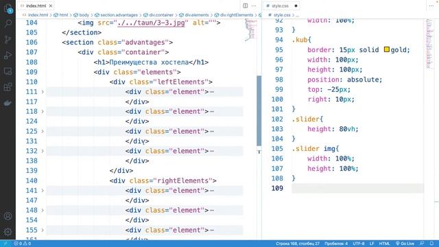Close the index.html tab
This screenshot has width=439, height=247.
coord(51,5)
